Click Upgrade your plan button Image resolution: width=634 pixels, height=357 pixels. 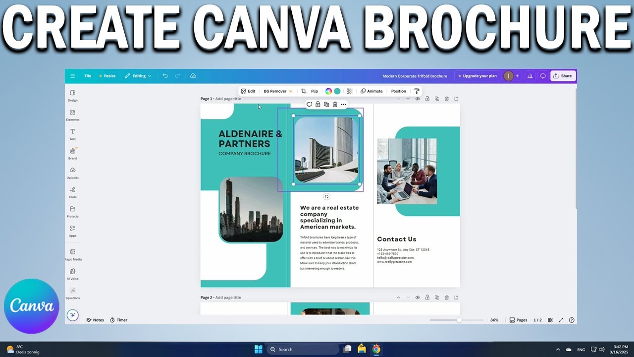tap(477, 76)
